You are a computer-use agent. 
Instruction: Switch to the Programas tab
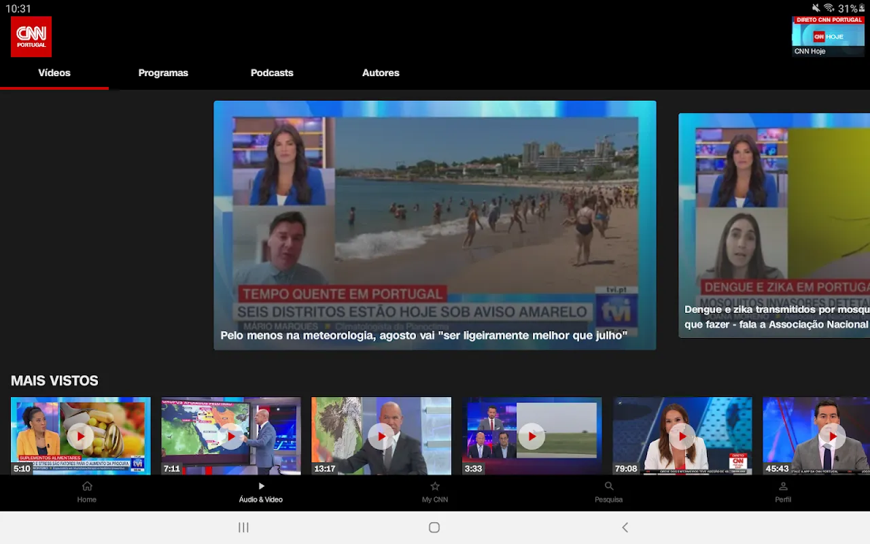point(163,73)
